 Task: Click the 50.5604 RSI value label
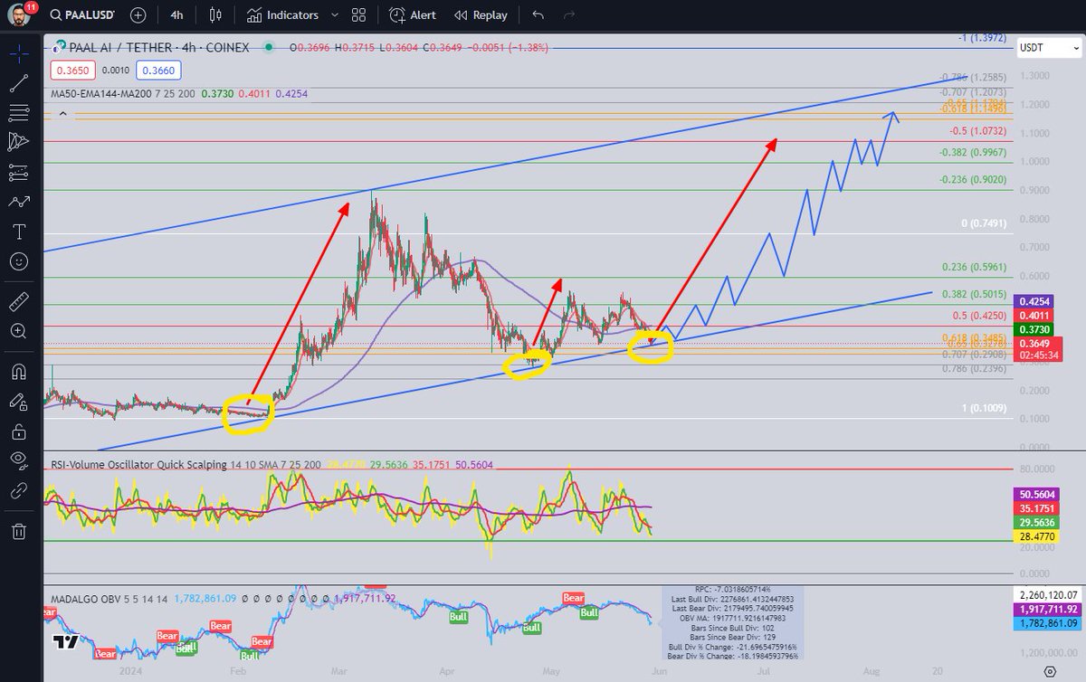[x=1035, y=495]
